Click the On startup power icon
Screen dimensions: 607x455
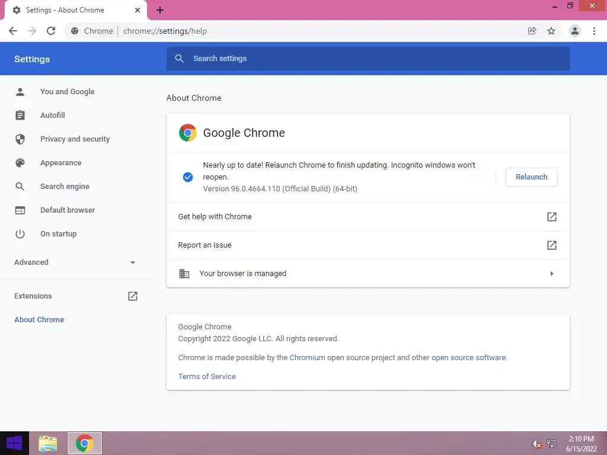coord(20,233)
